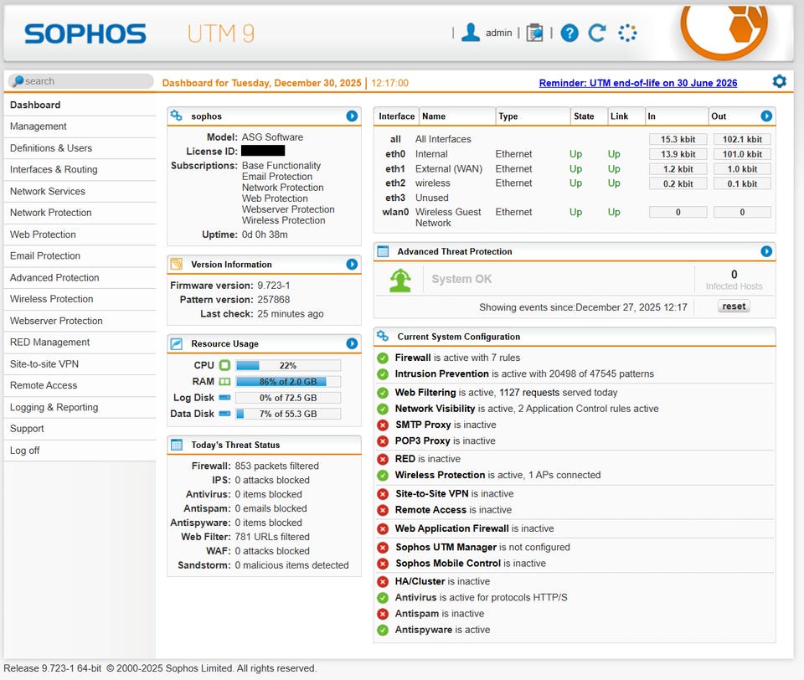Click Log off in the sidebar
This screenshot has height=680, width=804.
tap(80, 451)
